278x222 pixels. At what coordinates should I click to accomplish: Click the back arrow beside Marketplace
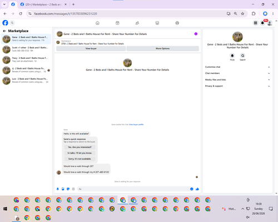pos(4,31)
